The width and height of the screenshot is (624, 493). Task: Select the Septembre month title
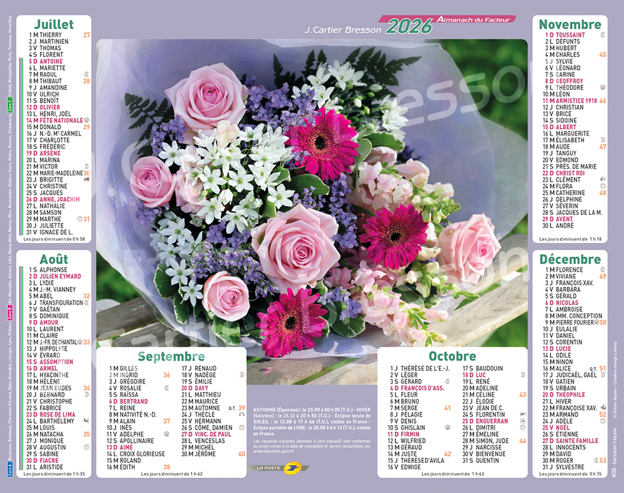coord(171,356)
